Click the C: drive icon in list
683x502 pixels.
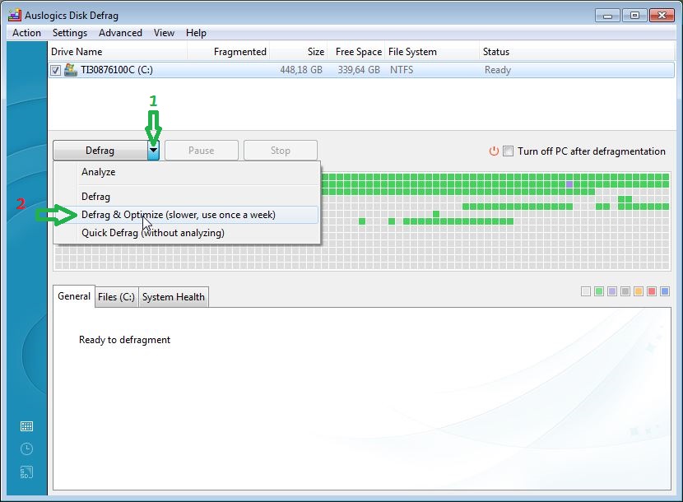[x=71, y=70]
